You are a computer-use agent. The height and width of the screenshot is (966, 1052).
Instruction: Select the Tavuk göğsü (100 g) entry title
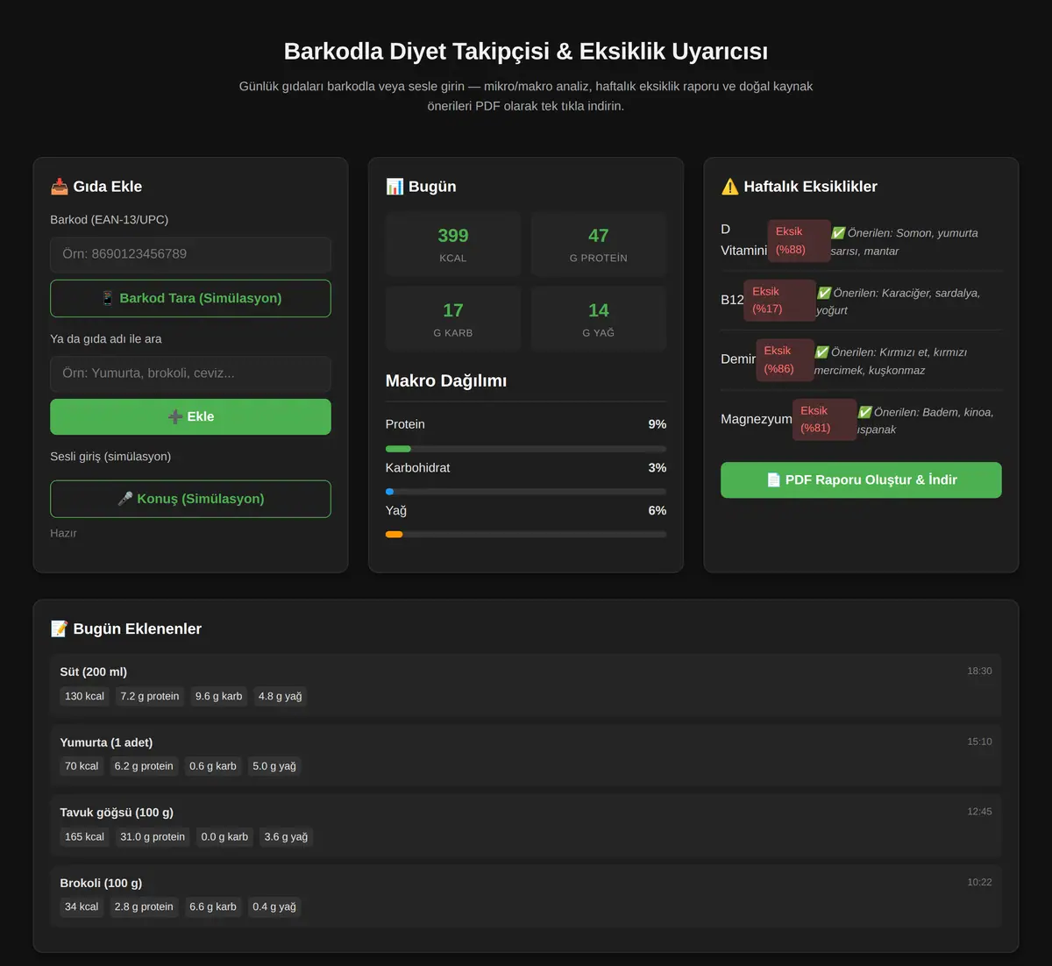click(117, 813)
